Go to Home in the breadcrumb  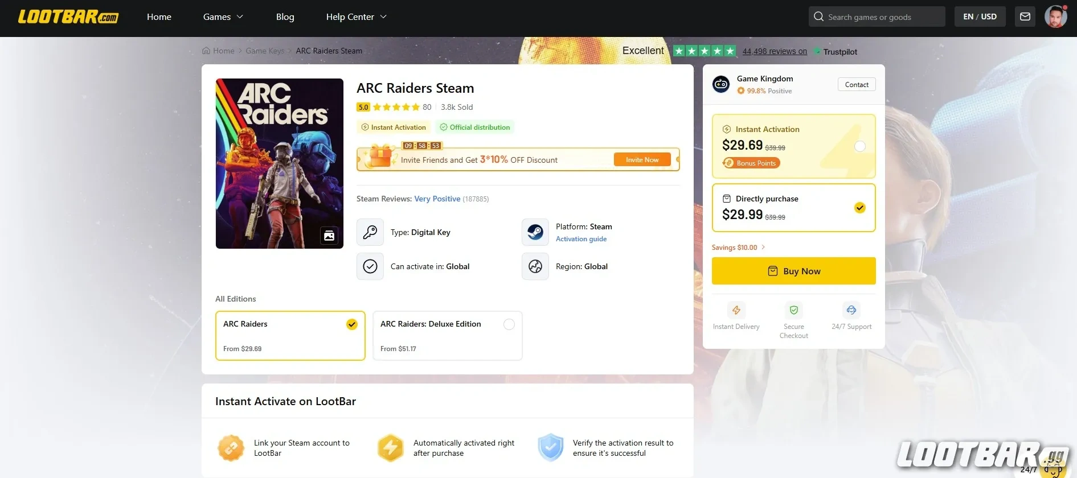click(224, 51)
